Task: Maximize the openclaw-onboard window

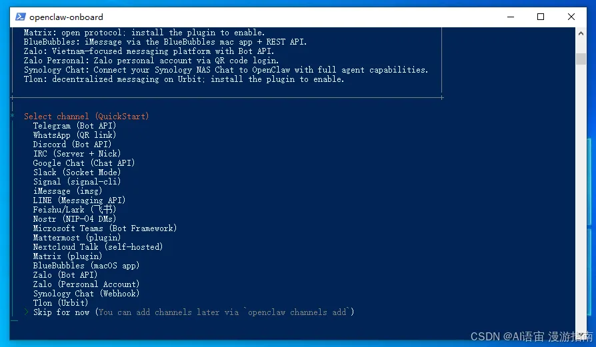Action: coord(541,17)
